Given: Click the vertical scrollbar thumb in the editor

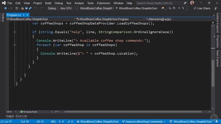Looking at the screenshot, I should point(213,73).
